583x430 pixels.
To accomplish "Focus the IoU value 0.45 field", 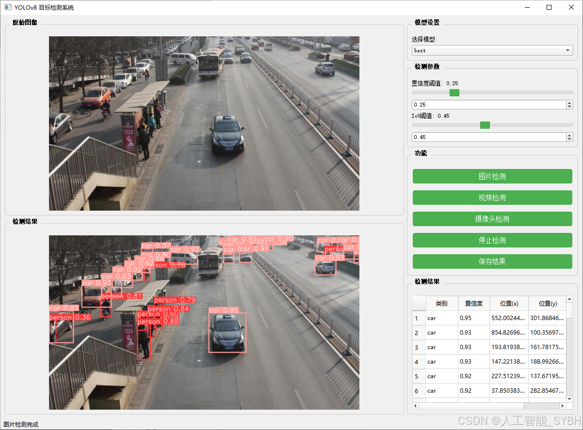I will [x=488, y=138].
